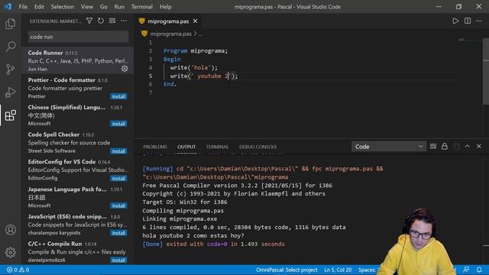Install Chinese (Simplified) Language pack

[x=118, y=124]
